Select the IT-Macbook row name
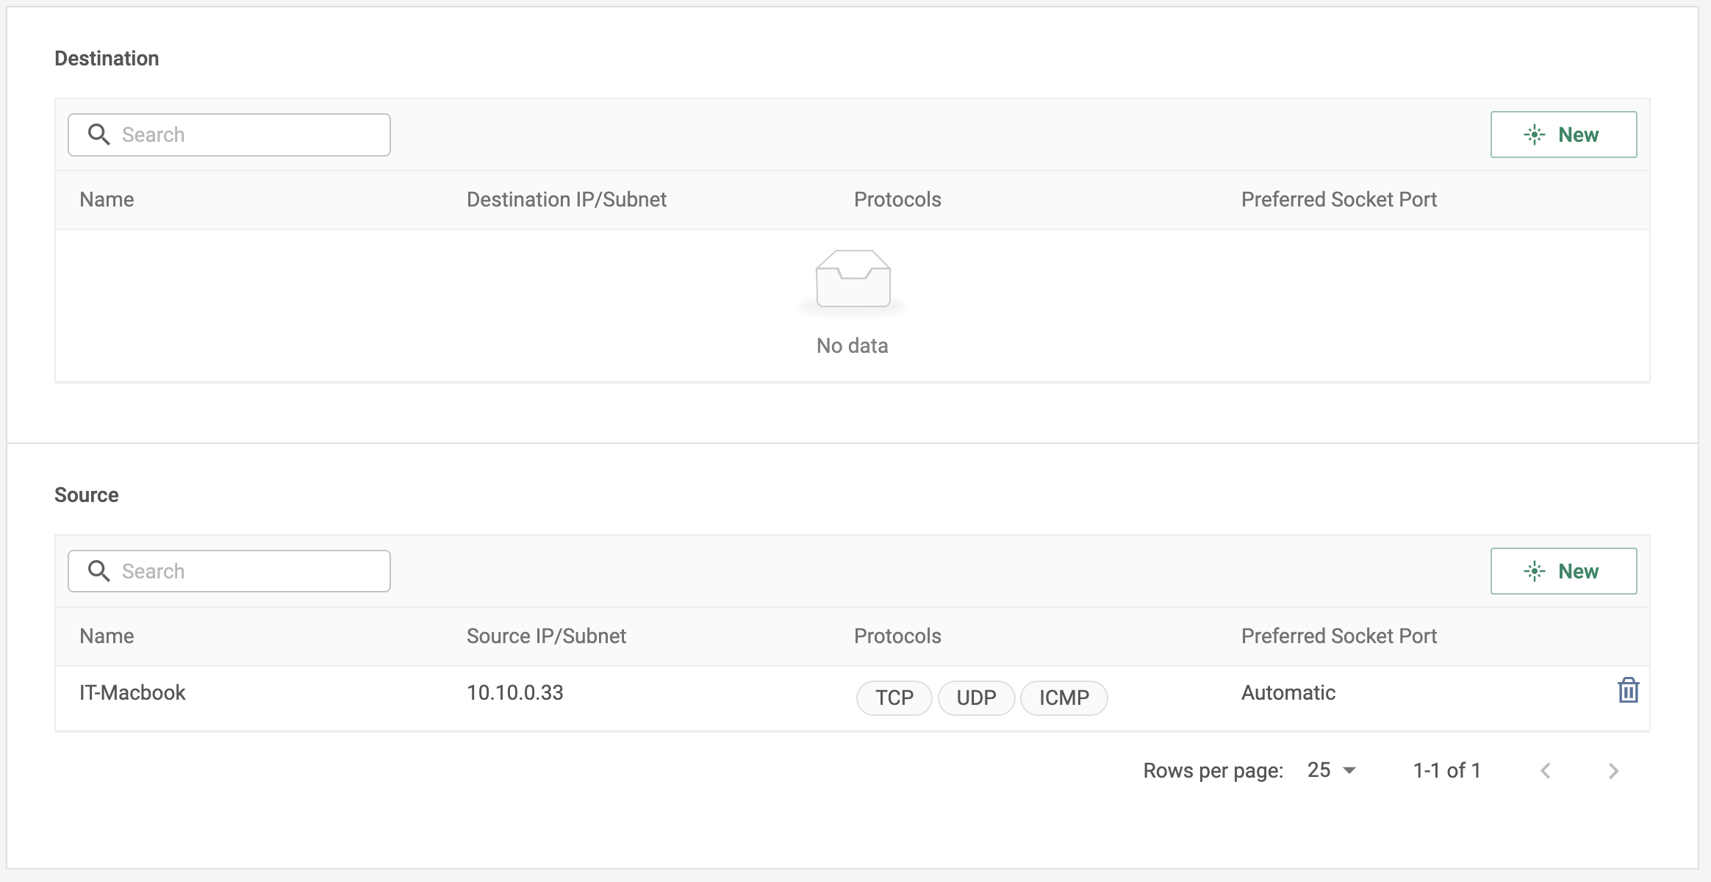 pos(132,692)
